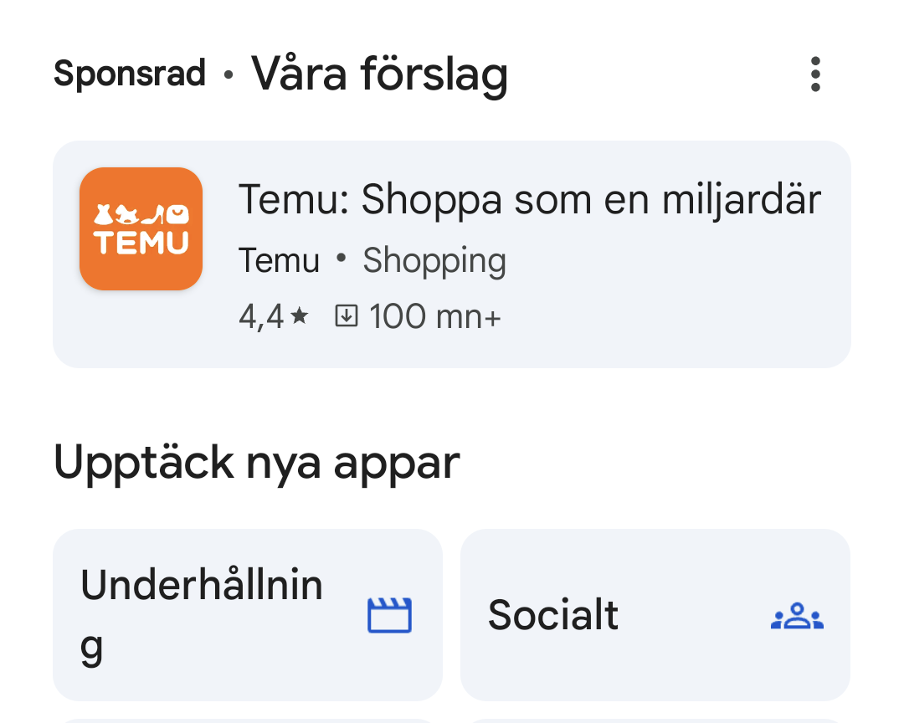Open the Entertainment category movie clapperboard icon

coord(389,615)
